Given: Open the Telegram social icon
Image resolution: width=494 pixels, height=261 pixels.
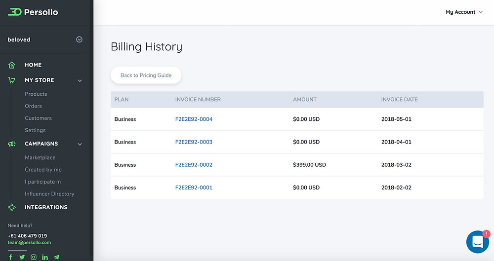Looking at the screenshot, I should (x=56, y=257).
